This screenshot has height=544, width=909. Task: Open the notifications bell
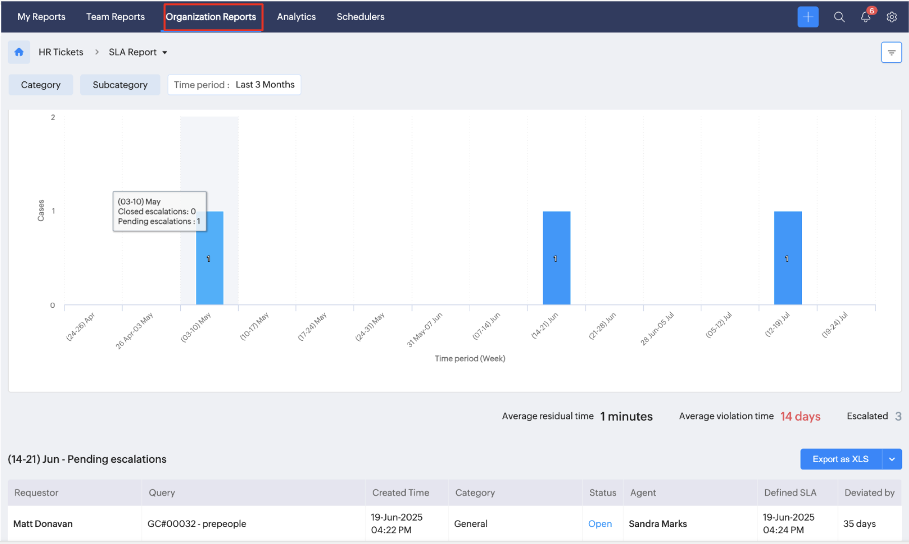pyautogui.click(x=866, y=17)
